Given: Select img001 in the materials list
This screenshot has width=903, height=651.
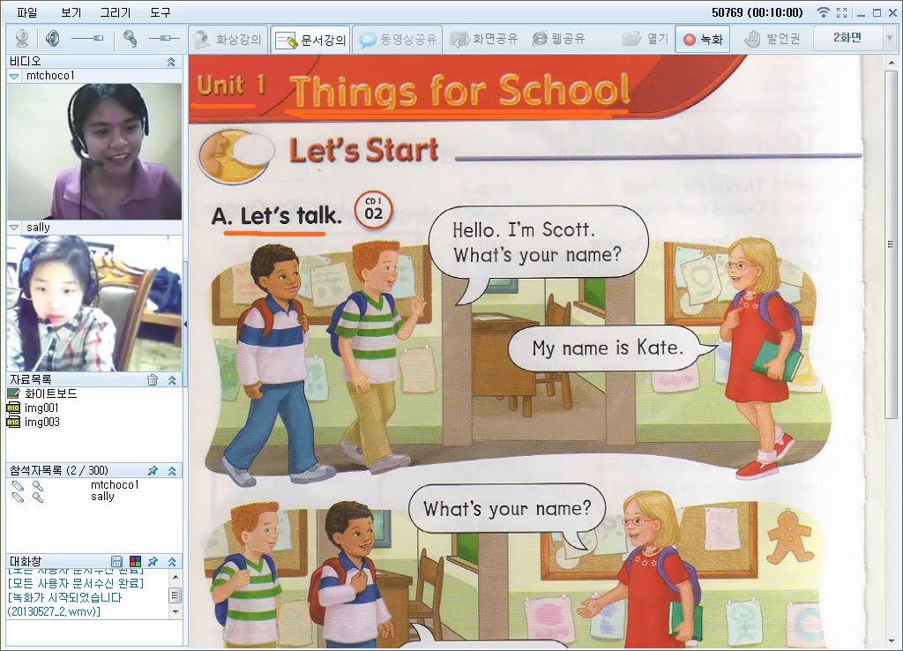Looking at the screenshot, I should [x=41, y=408].
